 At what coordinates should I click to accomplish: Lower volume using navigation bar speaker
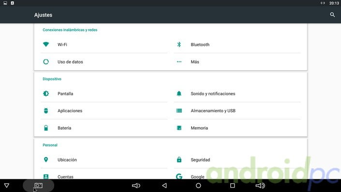(x=136, y=186)
